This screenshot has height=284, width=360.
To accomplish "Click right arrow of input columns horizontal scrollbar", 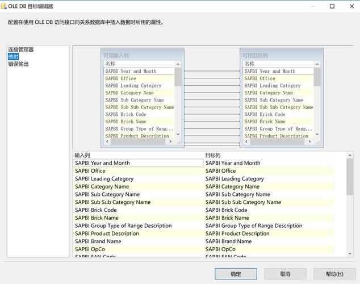I will pos(170,141).
